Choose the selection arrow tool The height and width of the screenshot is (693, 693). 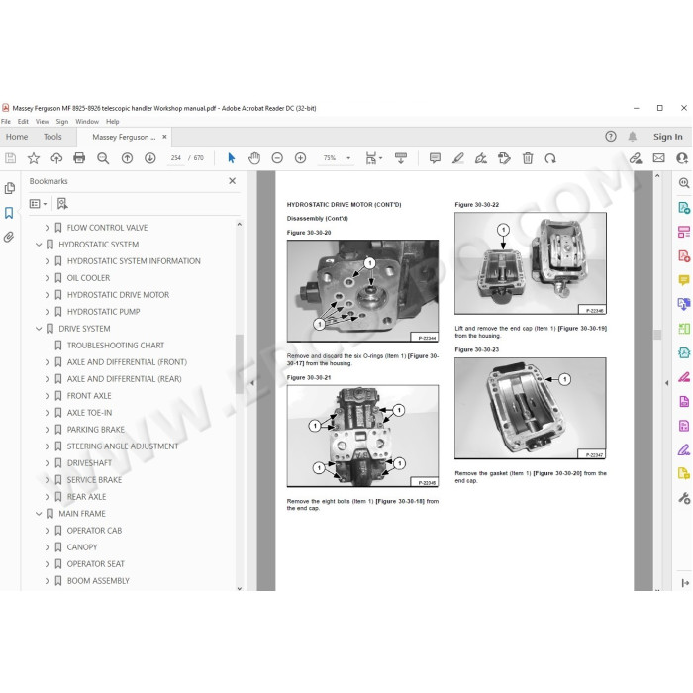point(231,158)
